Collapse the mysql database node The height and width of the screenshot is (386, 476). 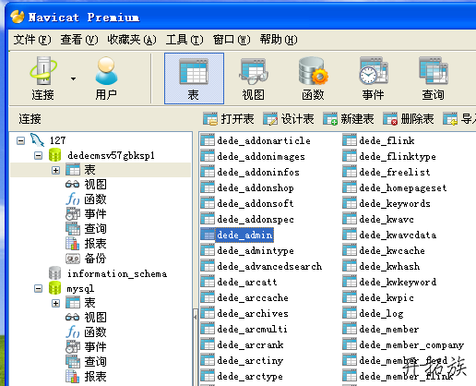pyautogui.click(x=38, y=288)
